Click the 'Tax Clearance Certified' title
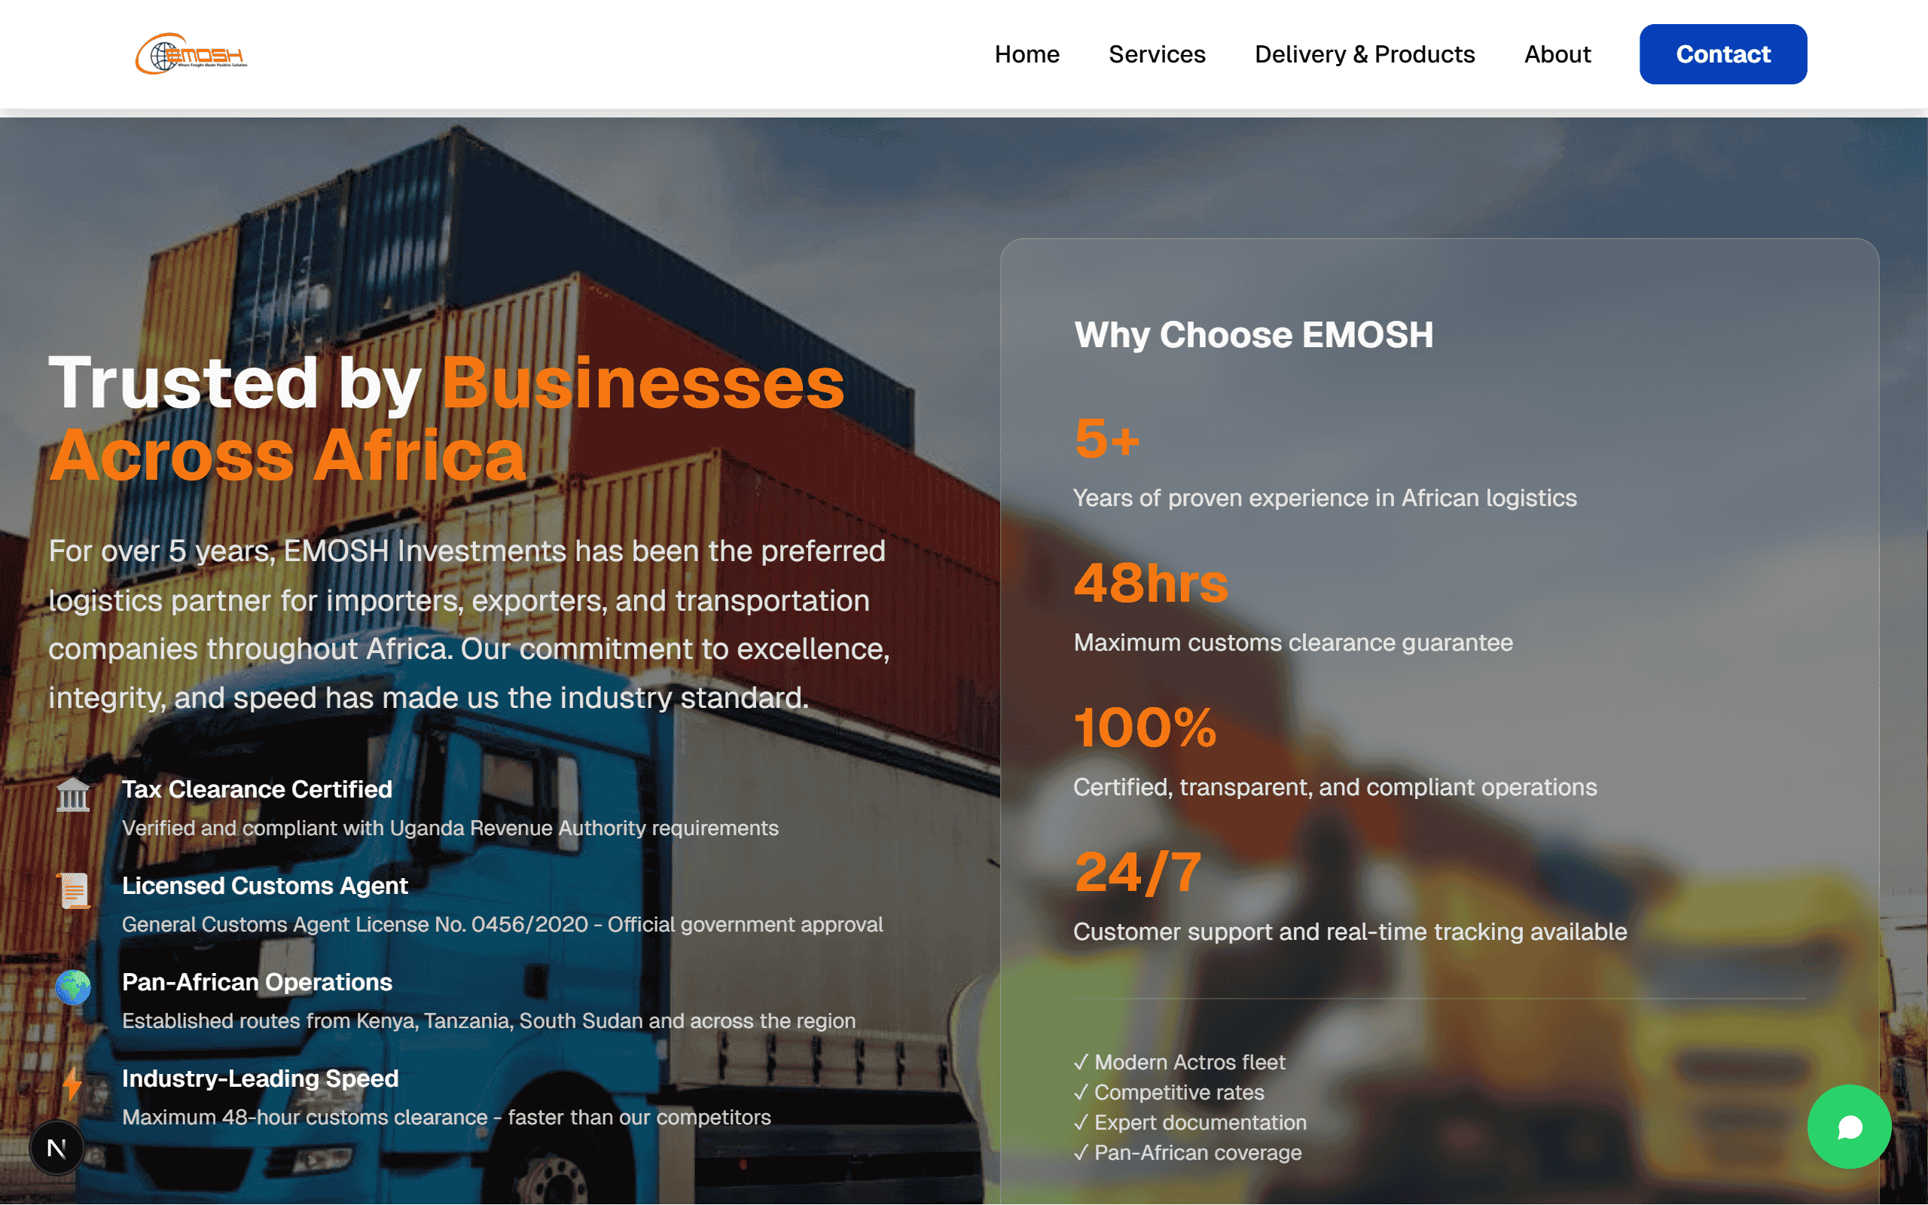This screenshot has width=1928, height=1205. [257, 790]
